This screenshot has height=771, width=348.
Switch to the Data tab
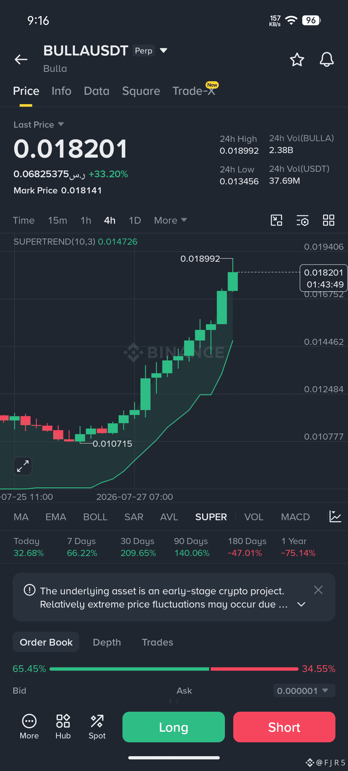97,91
